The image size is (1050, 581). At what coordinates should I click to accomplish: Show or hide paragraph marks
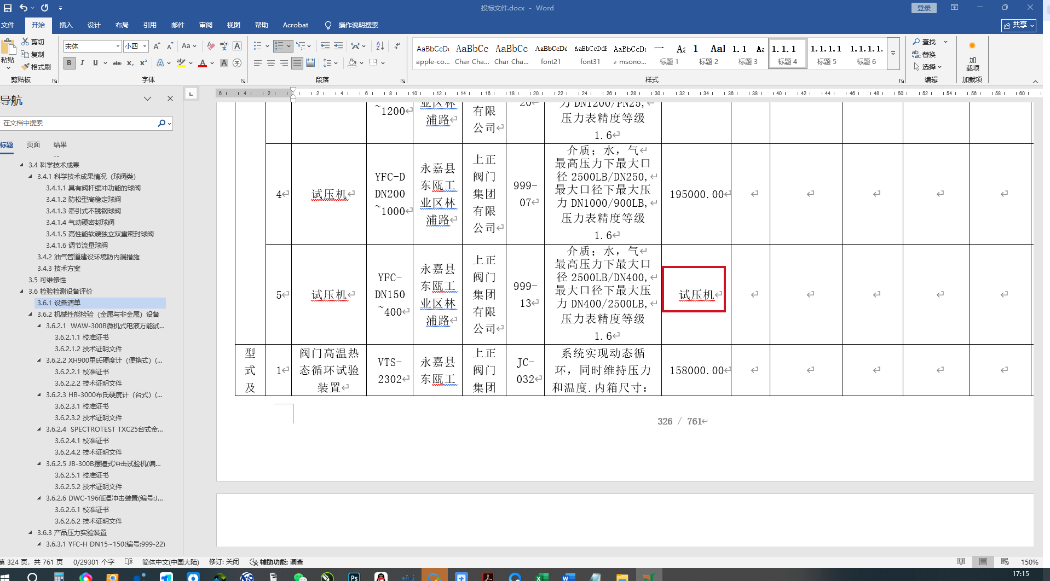[x=397, y=47]
